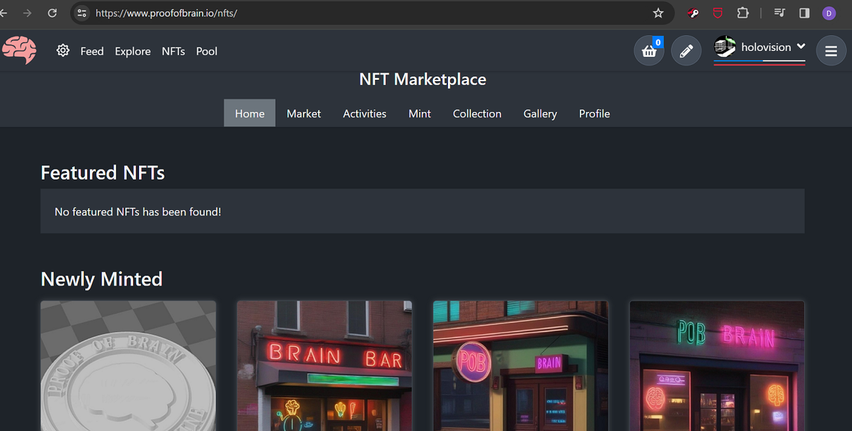Go forward with the browser arrow
This screenshot has width=852, height=431.
click(27, 13)
